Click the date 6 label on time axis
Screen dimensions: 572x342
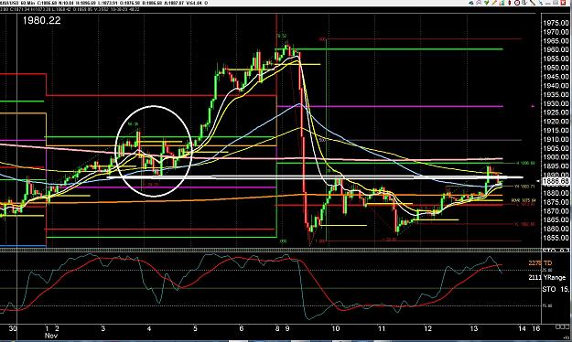[x=241, y=328]
